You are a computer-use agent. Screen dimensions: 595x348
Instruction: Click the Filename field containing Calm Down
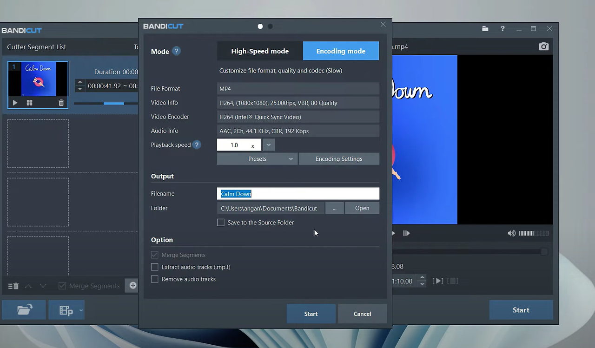click(298, 194)
